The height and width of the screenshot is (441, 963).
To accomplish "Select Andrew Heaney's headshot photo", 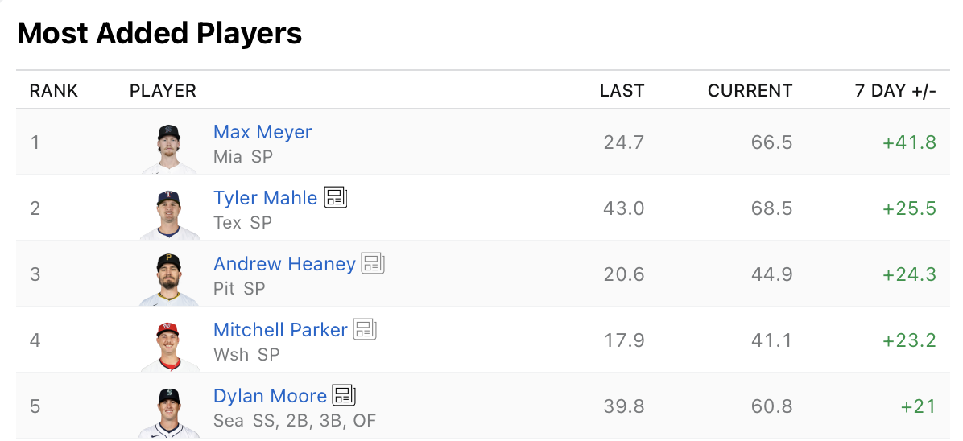I will click(169, 280).
